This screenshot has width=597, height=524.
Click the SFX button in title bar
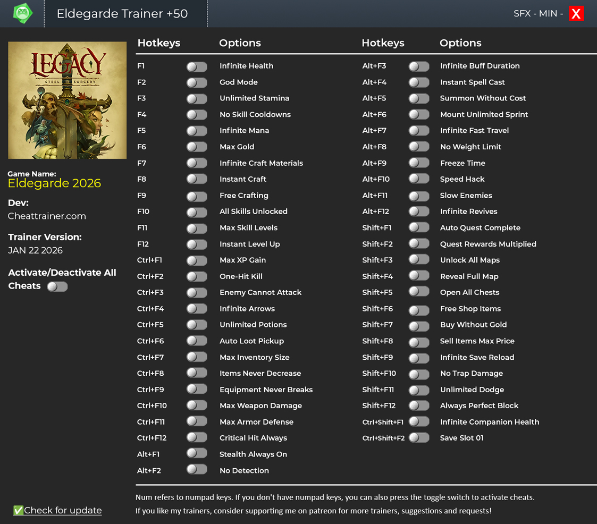(522, 14)
